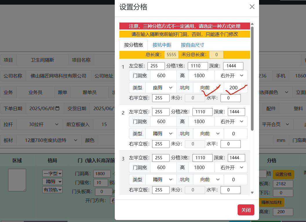306x222 pixels.
Task: Click section 1 深度 field showing 1444
Action: (233, 66)
